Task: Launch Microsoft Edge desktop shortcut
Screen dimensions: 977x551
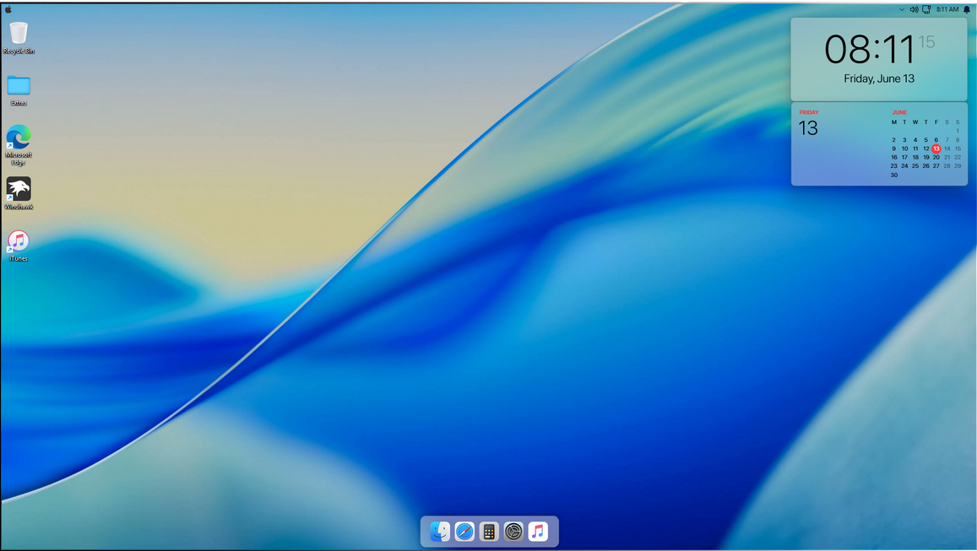Action: (x=19, y=138)
